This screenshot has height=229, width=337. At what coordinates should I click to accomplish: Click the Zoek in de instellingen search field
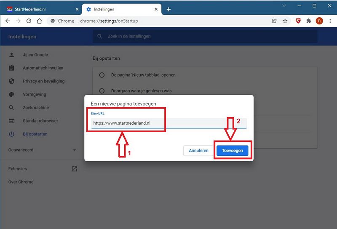point(205,36)
